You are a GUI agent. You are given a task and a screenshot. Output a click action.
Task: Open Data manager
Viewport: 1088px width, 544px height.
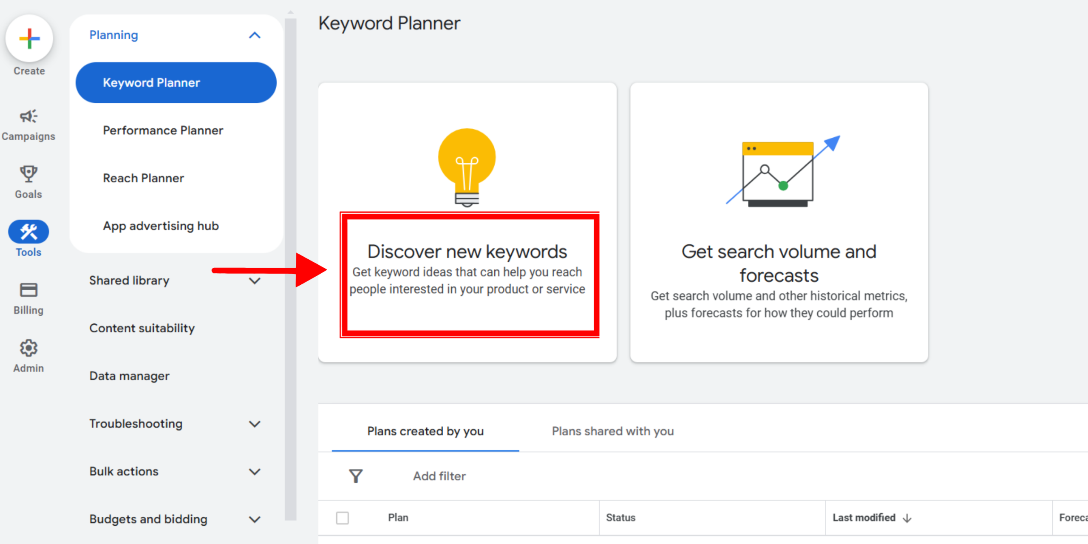click(x=129, y=376)
